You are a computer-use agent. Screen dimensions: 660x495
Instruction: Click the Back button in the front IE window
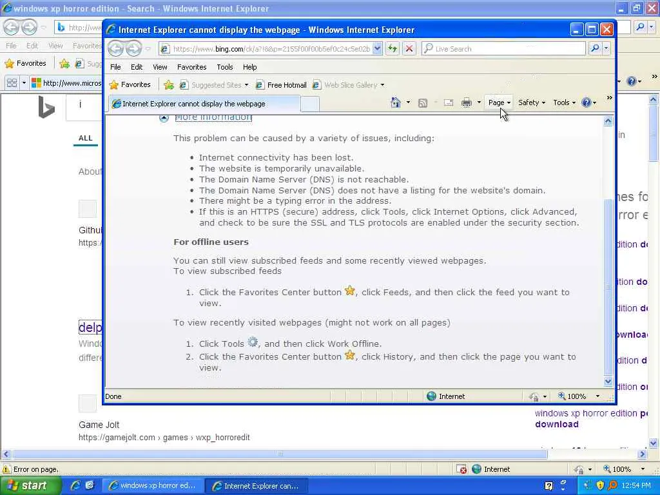(115, 49)
